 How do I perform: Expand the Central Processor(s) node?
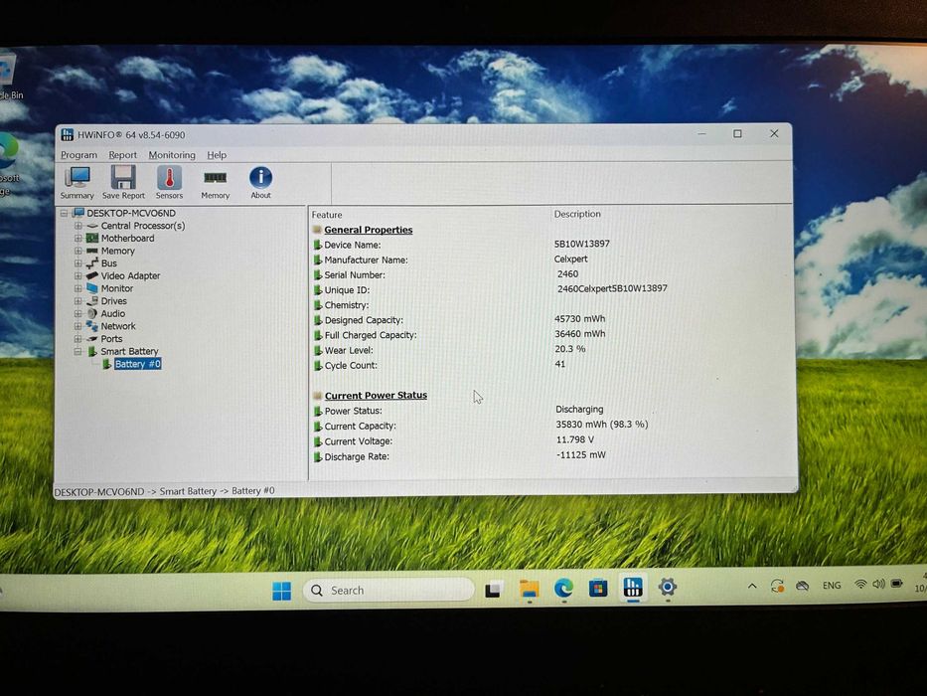pos(78,226)
